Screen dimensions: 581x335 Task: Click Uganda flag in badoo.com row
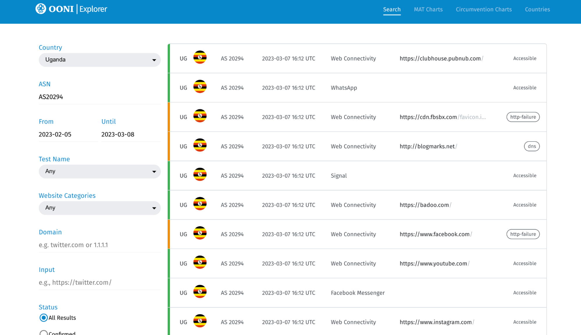[200, 204]
